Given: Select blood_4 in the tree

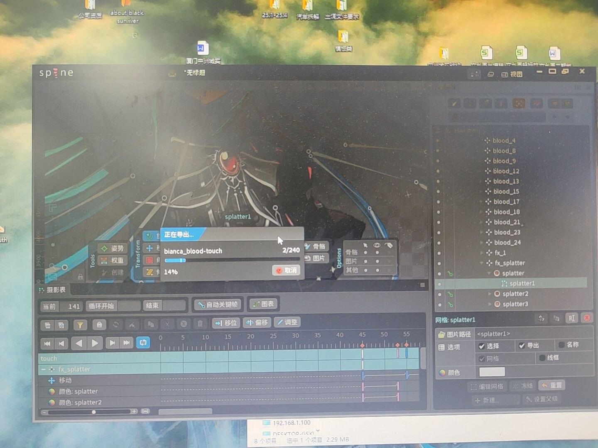Looking at the screenshot, I should click(504, 141).
